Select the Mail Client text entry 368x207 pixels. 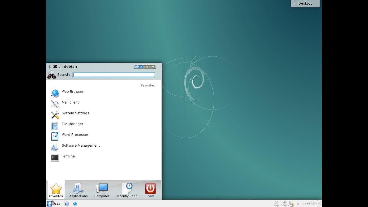click(x=70, y=102)
